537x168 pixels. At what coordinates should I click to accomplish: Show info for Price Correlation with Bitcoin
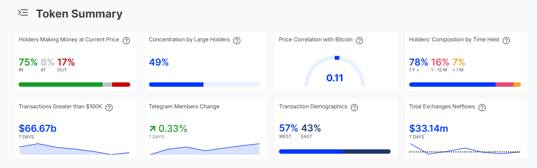(x=359, y=41)
